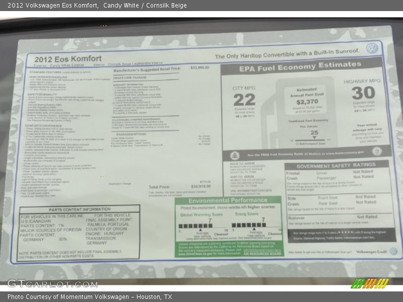Viewport: 403px width, 302px height.
Task: Click 'Candy White / Cornsilk Beige' title text
Action: (145, 6)
